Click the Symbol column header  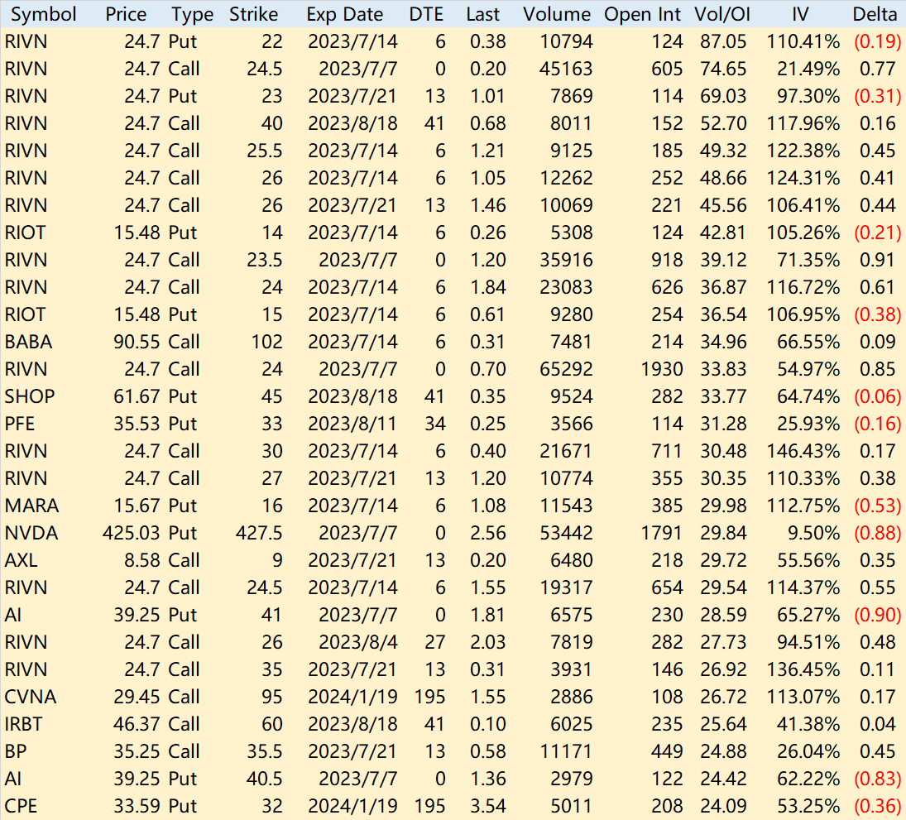(43, 14)
